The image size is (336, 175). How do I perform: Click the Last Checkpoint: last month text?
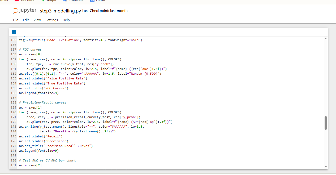pyautogui.click(x=105, y=11)
